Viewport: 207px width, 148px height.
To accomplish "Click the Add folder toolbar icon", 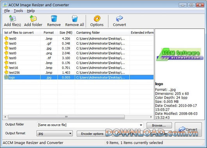I will click(x=33, y=19).
